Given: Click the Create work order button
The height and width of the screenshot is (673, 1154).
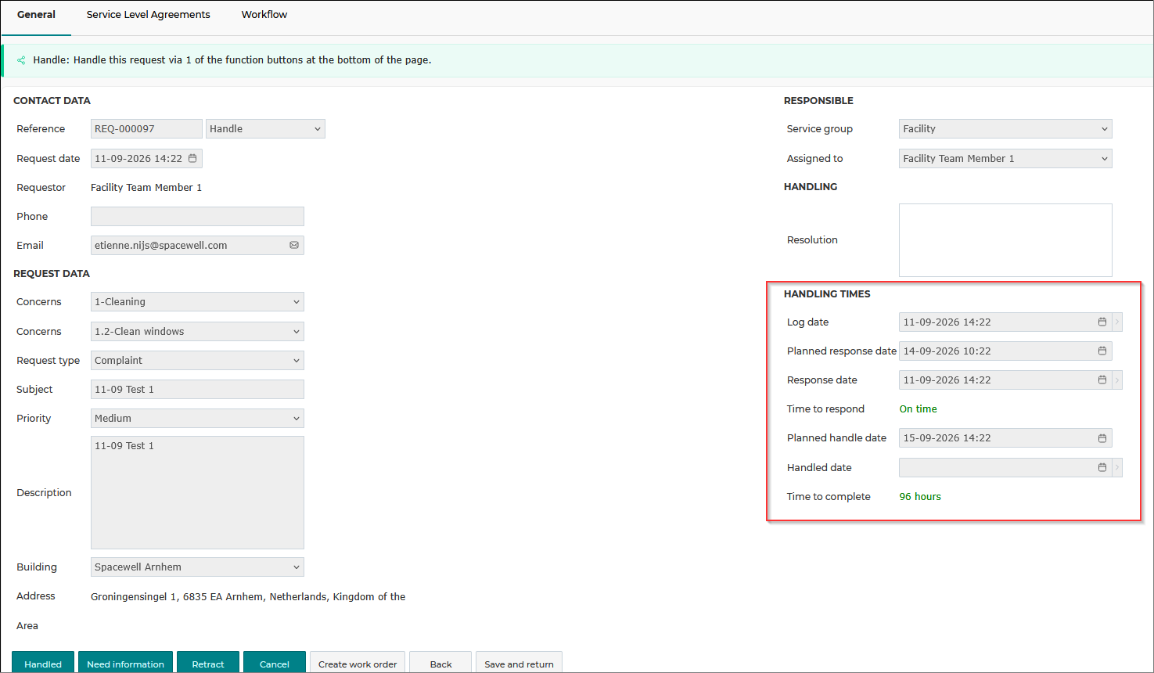Looking at the screenshot, I should coord(358,663).
